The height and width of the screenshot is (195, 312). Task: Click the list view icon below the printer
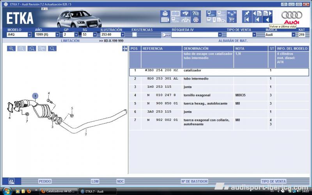(x=165, y=20)
